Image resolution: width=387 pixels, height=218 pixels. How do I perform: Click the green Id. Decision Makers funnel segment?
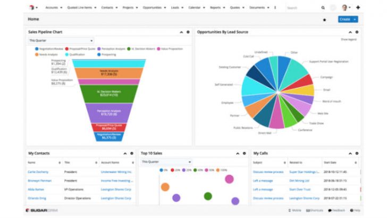(x=109, y=94)
